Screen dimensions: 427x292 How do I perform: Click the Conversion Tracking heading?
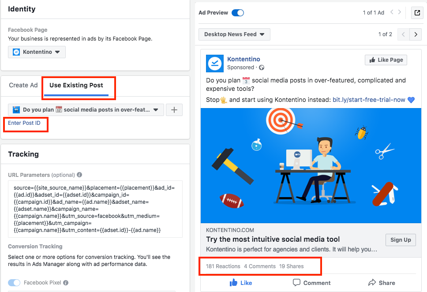35,247
